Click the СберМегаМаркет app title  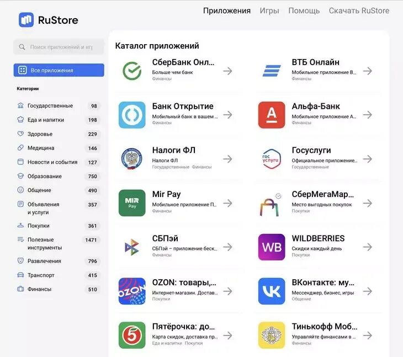click(323, 194)
